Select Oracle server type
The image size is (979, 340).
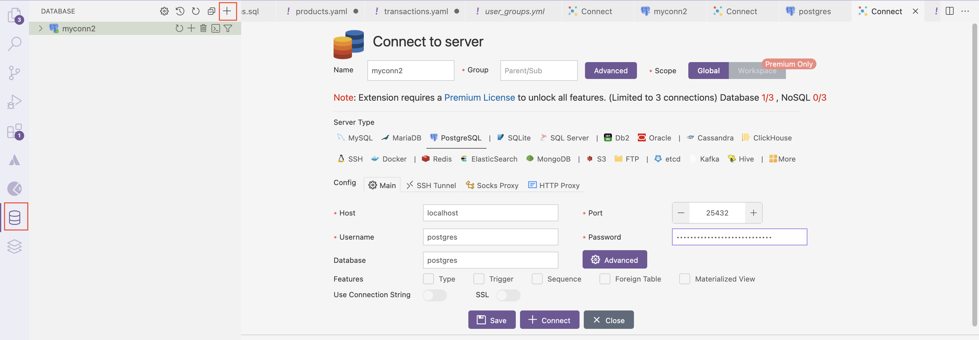click(x=654, y=137)
